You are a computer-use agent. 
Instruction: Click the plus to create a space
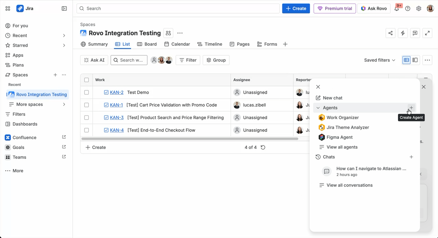coord(55,75)
